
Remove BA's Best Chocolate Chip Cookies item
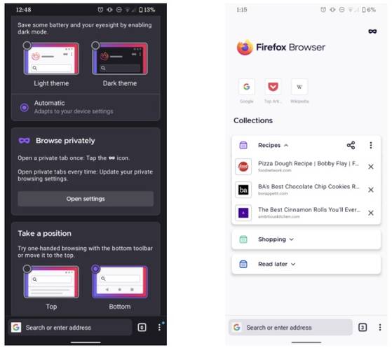click(371, 190)
